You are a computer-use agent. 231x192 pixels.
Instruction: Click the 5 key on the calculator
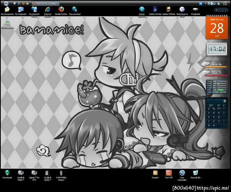coord(214,117)
